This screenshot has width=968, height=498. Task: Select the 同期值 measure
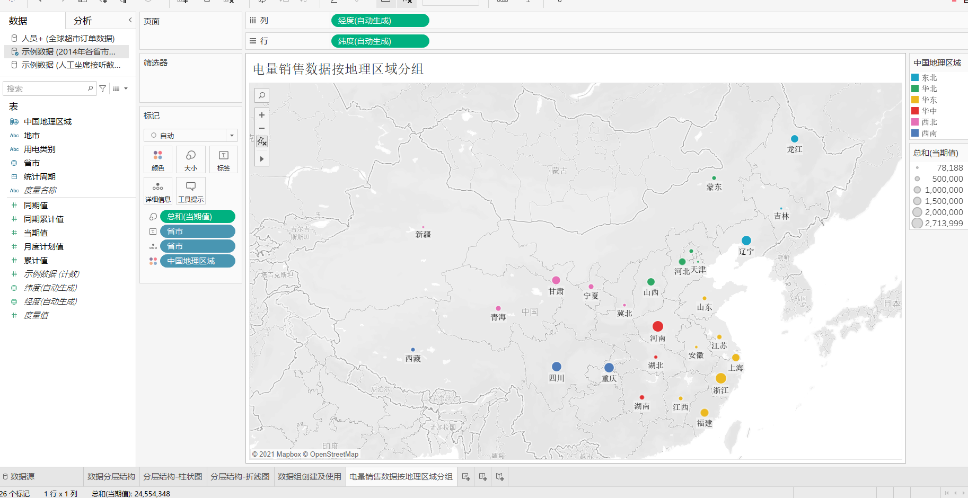[x=36, y=206]
